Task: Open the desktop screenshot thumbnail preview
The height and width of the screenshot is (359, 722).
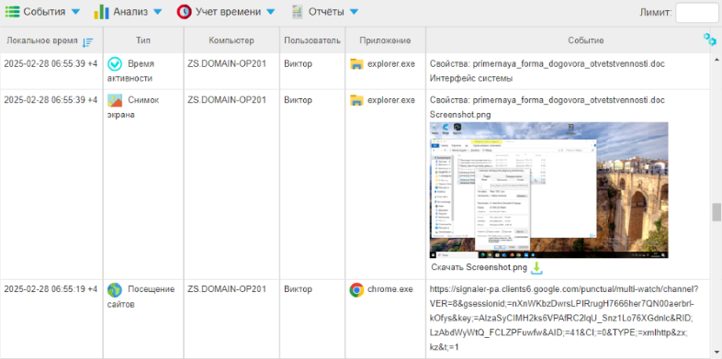Action: 549,190
